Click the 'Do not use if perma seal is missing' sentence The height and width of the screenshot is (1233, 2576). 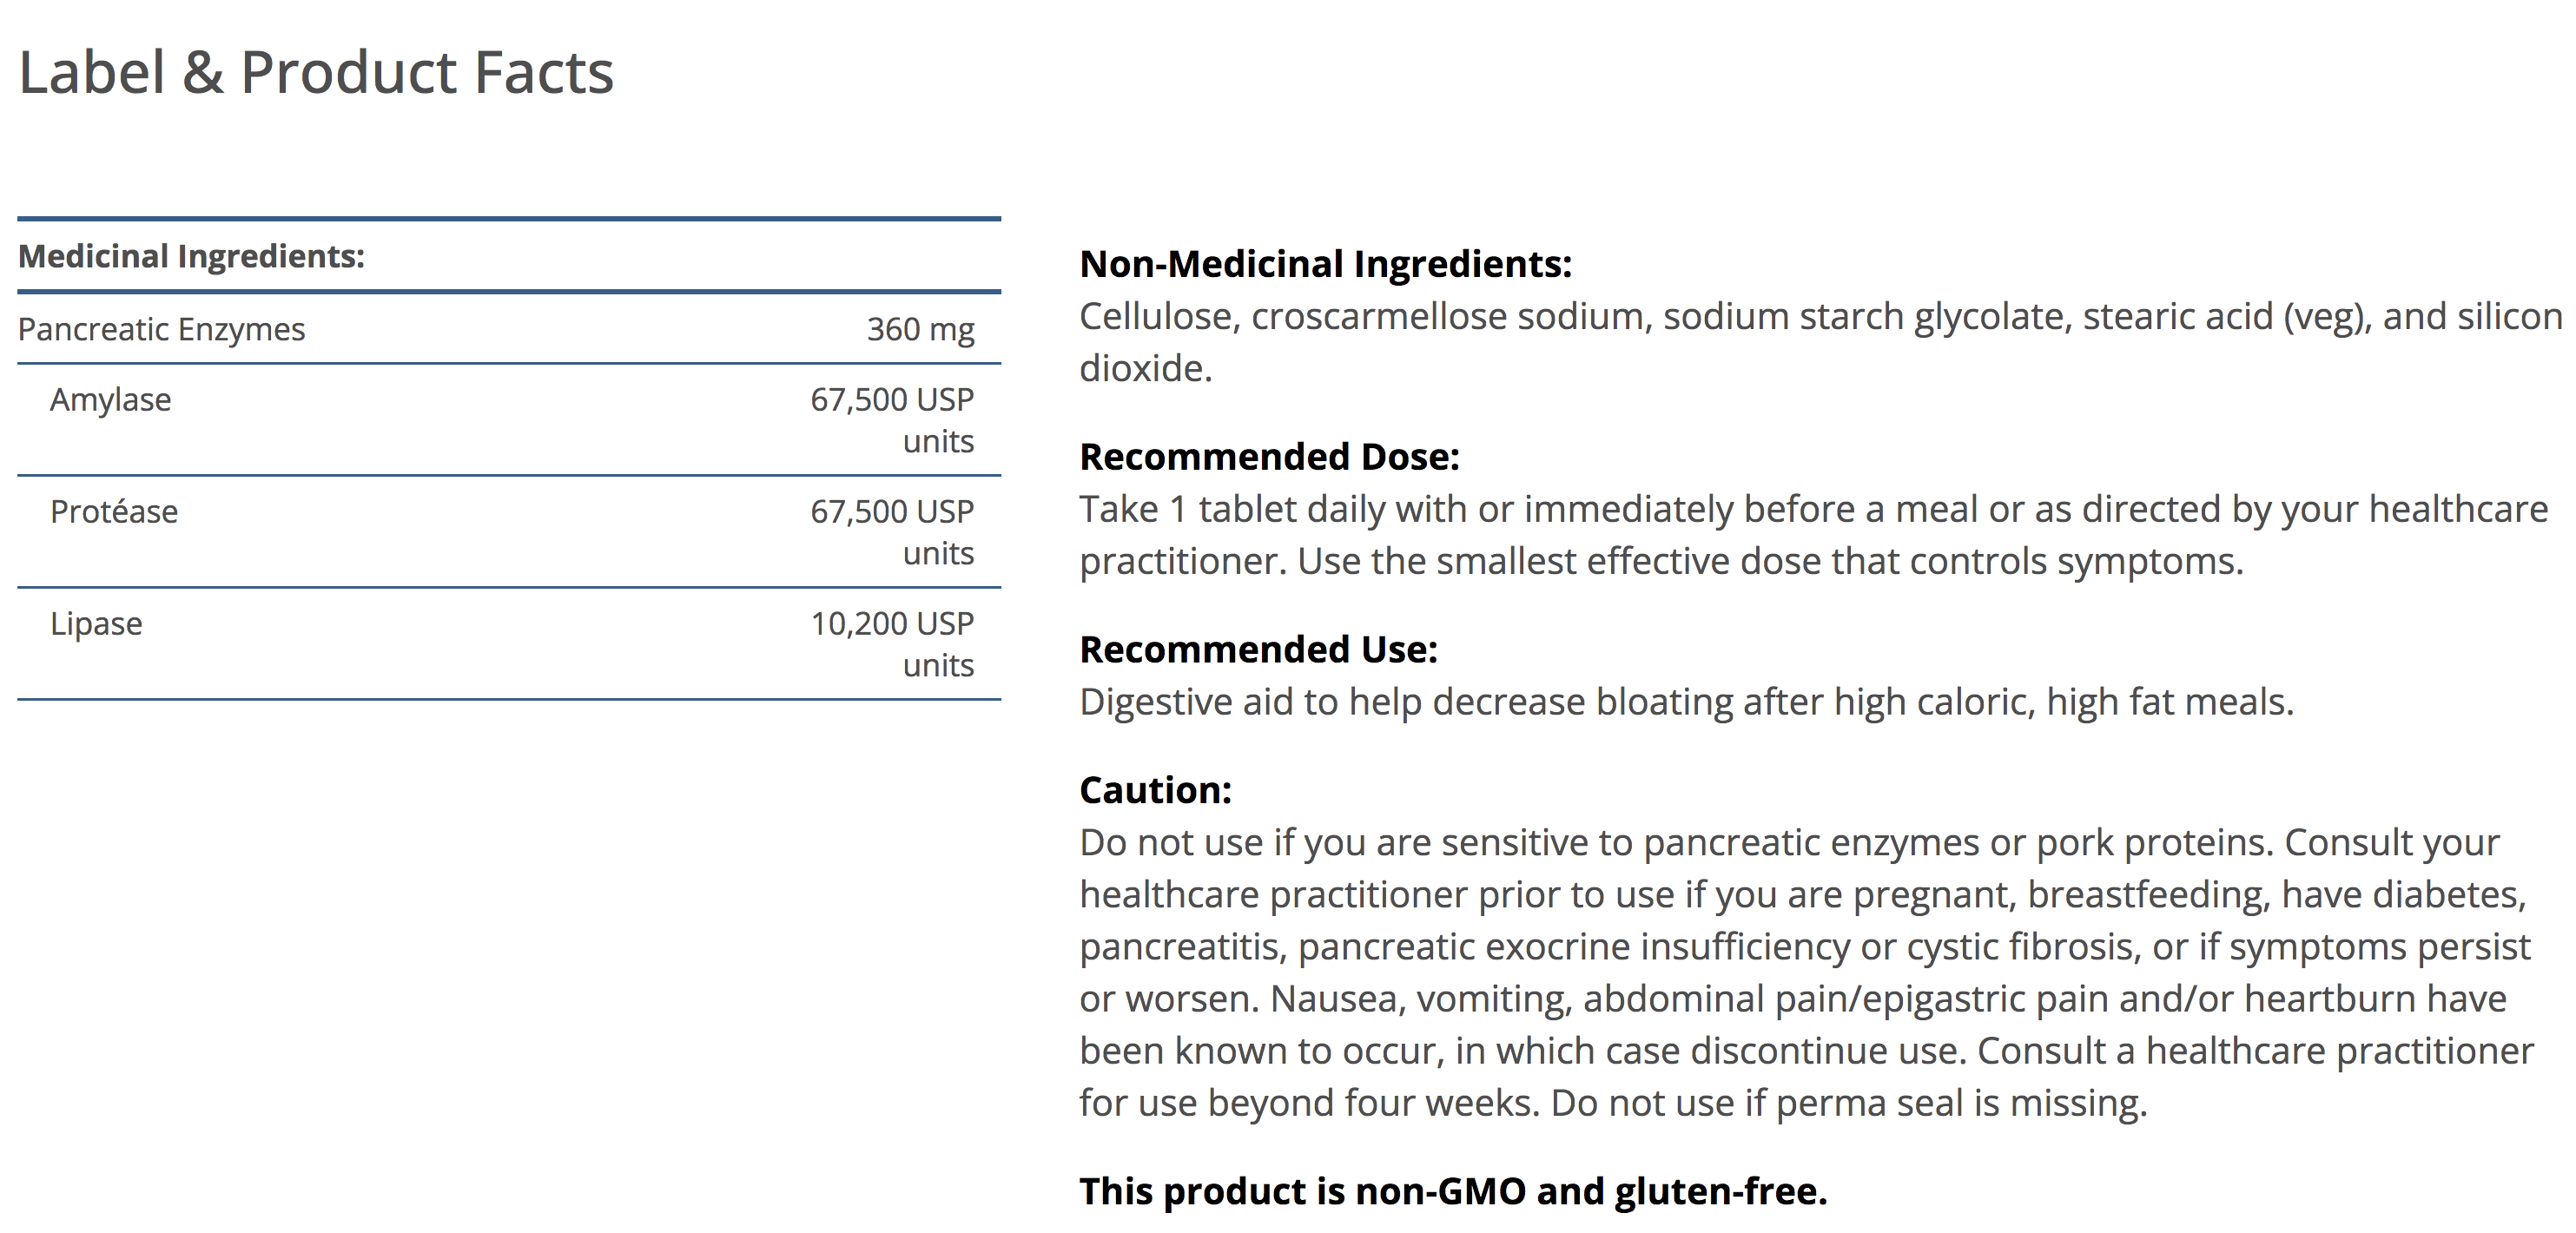tap(1848, 1103)
